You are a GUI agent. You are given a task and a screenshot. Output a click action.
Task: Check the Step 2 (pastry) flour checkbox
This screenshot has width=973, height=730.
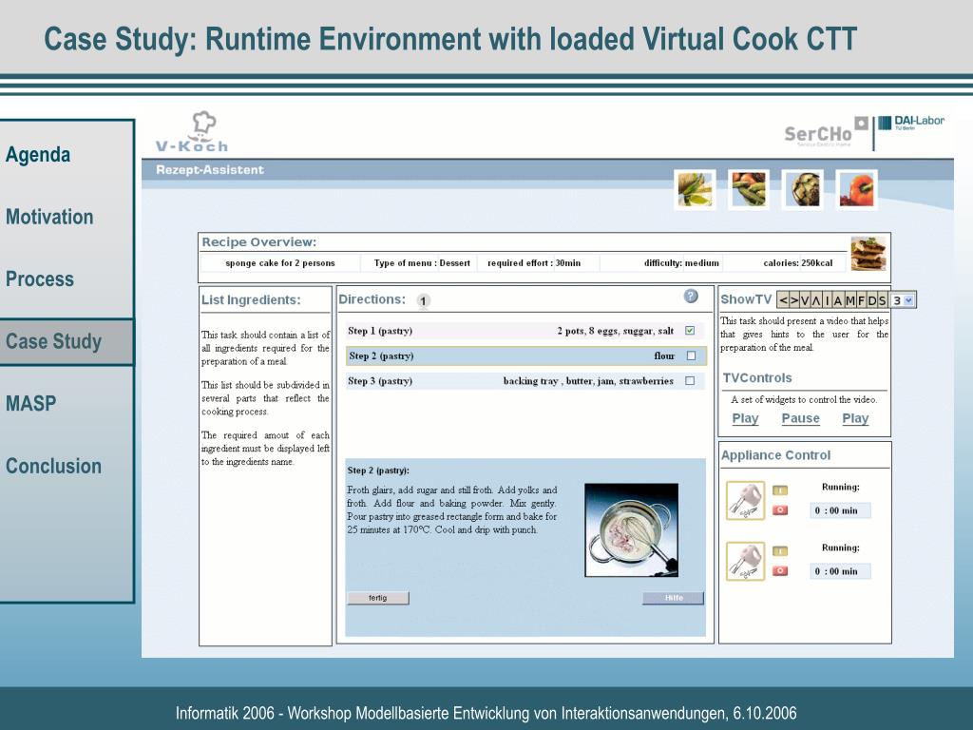coord(692,355)
